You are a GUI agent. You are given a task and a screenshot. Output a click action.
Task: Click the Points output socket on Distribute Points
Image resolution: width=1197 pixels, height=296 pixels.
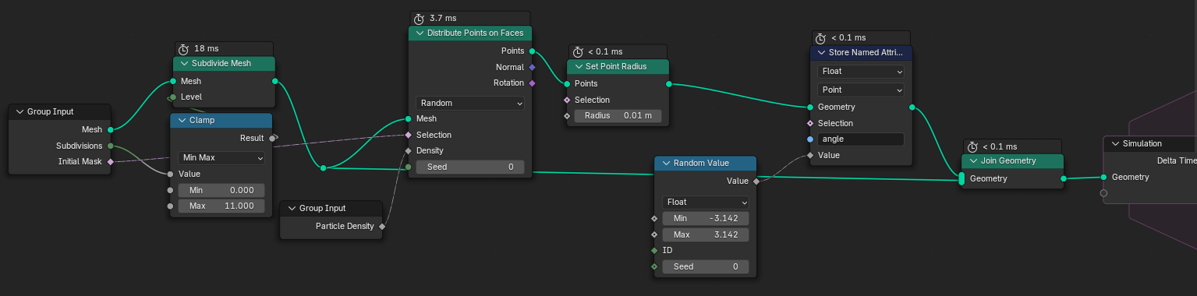click(x=532, y=51)
